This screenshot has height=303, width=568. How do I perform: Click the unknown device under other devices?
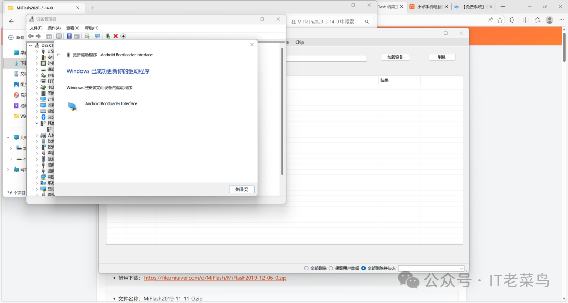49,129
